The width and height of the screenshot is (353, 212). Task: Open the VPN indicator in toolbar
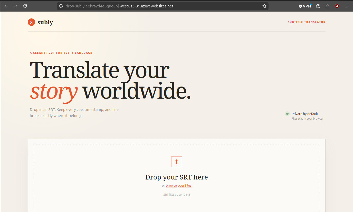point(305,6)
